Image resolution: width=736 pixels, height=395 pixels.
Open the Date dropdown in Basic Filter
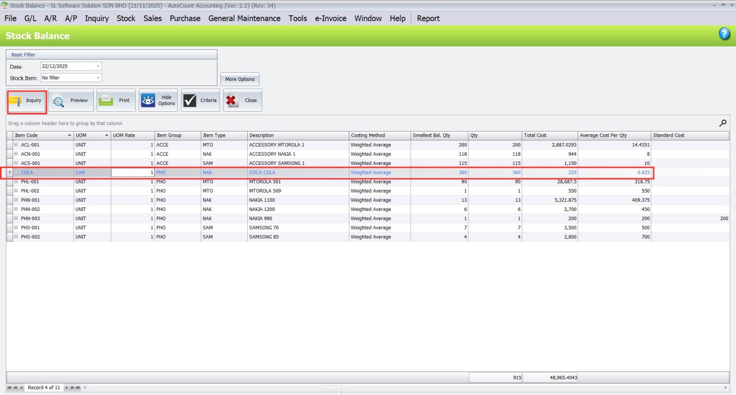[x=98, y=67]
